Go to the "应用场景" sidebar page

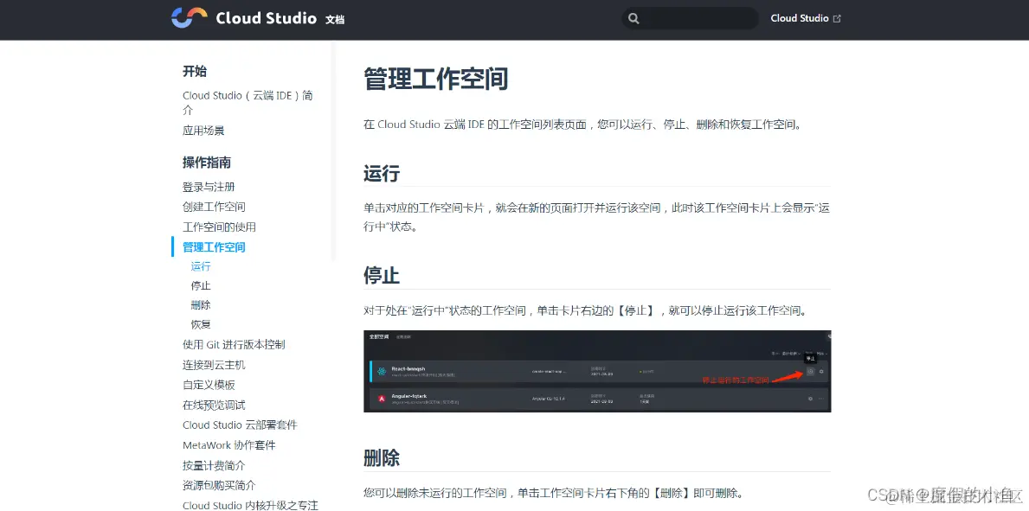[203, 131]
